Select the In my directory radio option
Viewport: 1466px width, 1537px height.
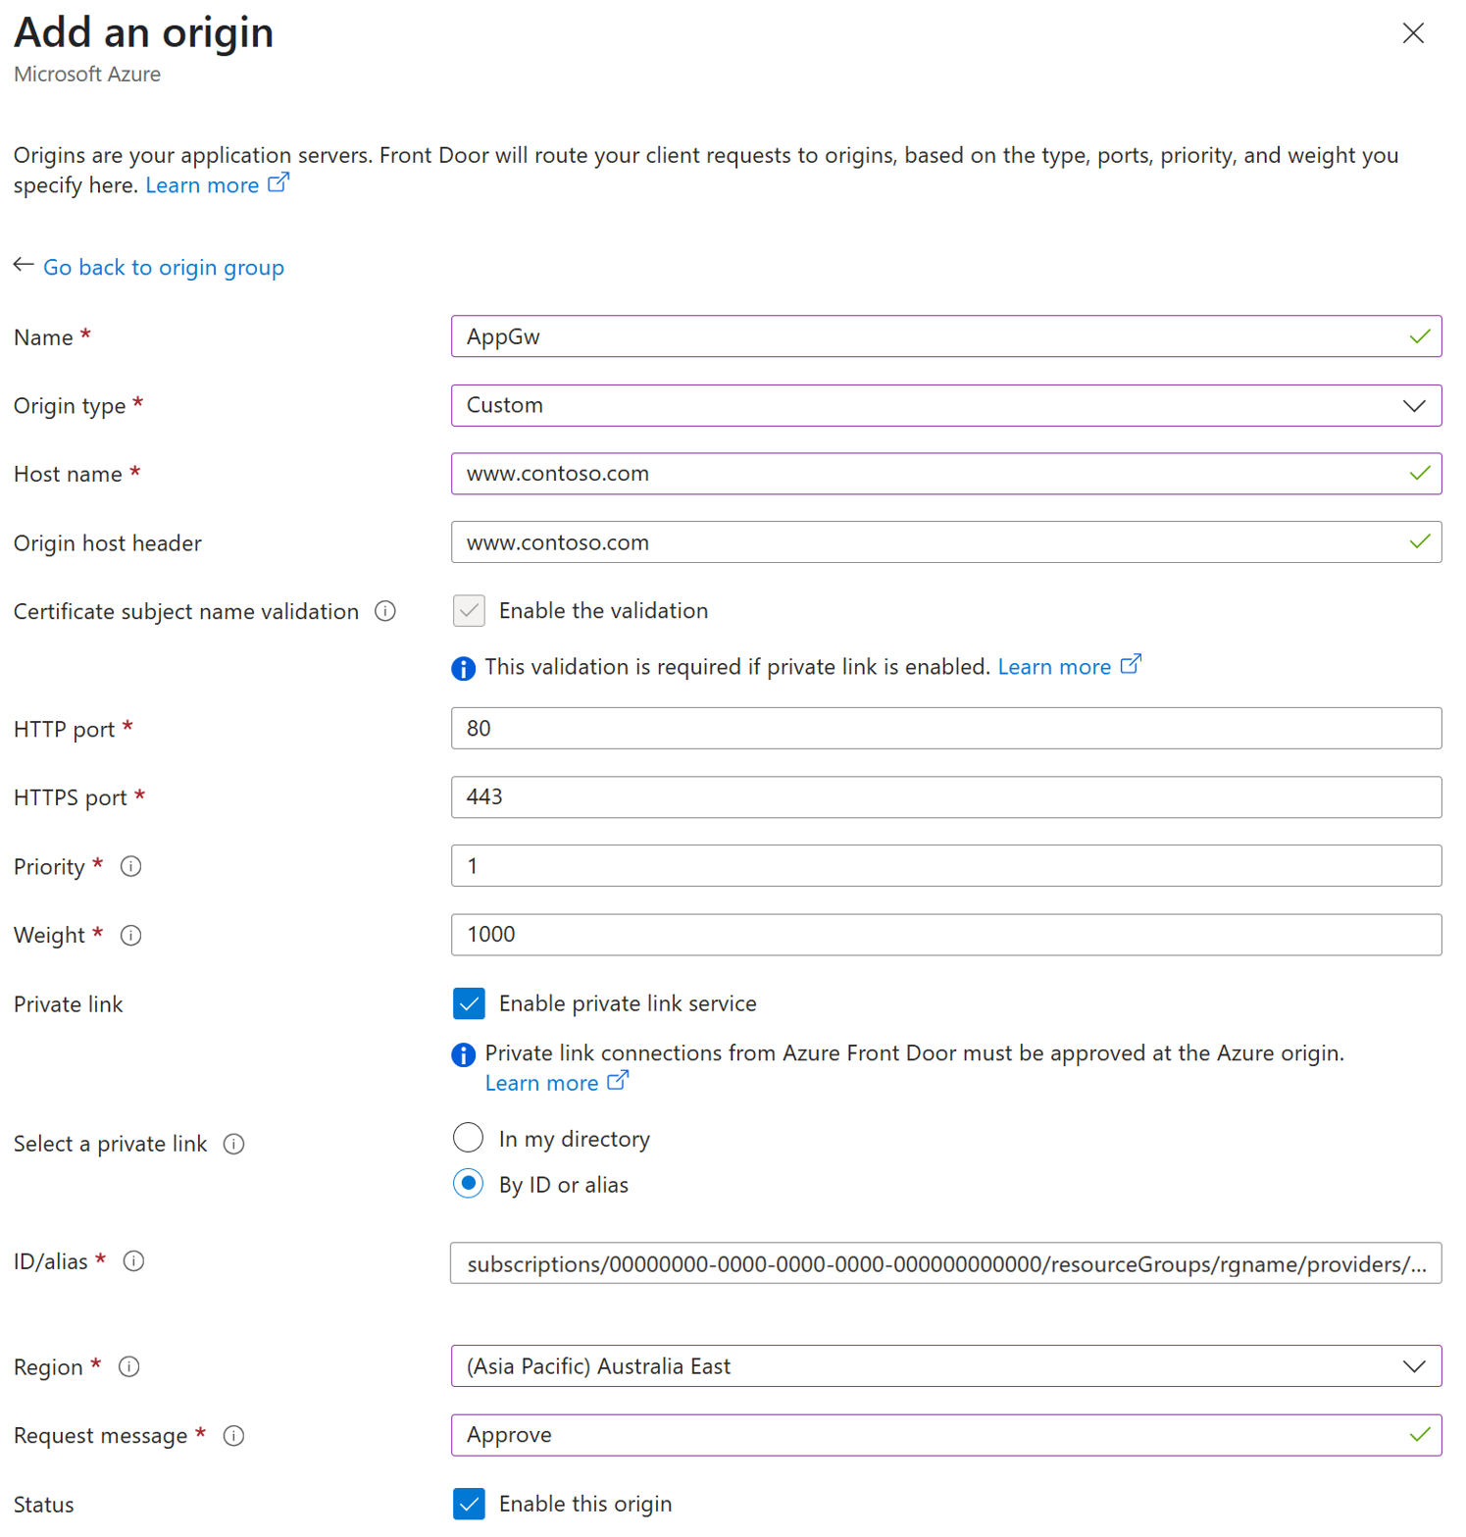tap(469, 1138)
